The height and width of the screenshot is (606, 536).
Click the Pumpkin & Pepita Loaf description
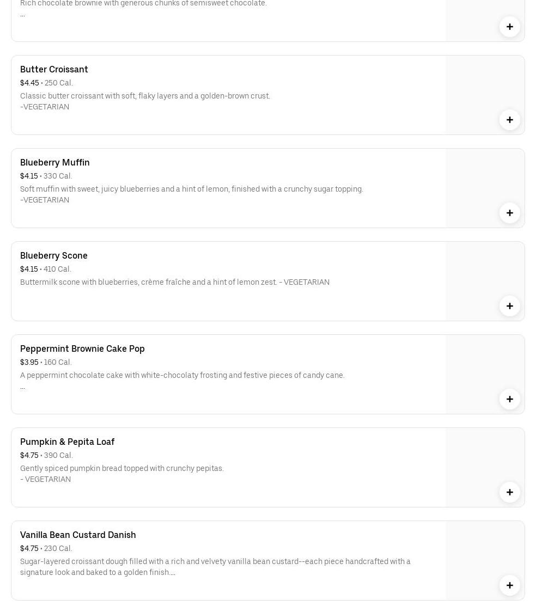(122, 469)
